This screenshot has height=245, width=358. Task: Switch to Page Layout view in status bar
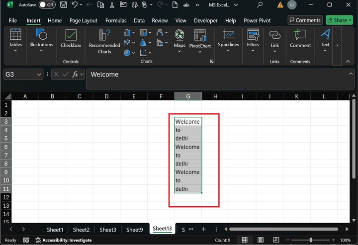click(259, 240)
